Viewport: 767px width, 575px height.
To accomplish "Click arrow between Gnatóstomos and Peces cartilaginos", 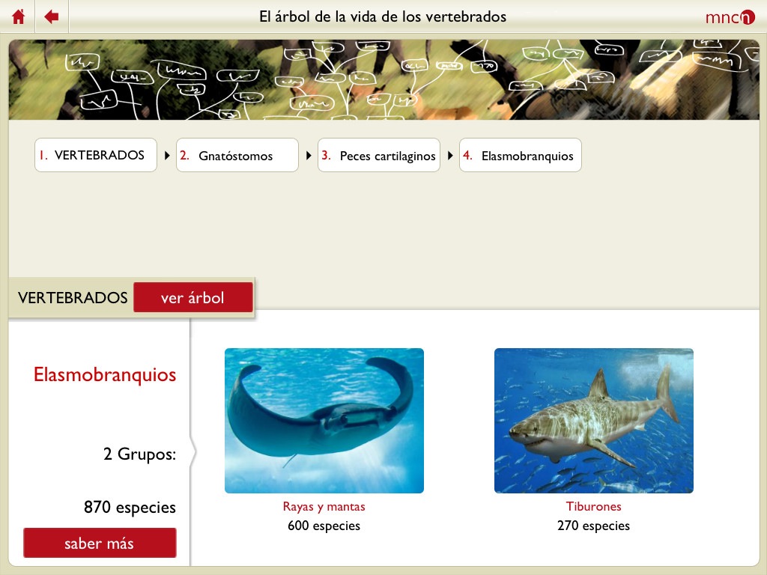I will point(309,156).
